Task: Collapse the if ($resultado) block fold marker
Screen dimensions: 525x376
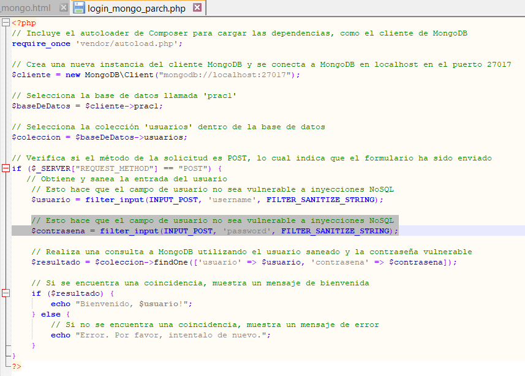Action: [x=6, y=293]
